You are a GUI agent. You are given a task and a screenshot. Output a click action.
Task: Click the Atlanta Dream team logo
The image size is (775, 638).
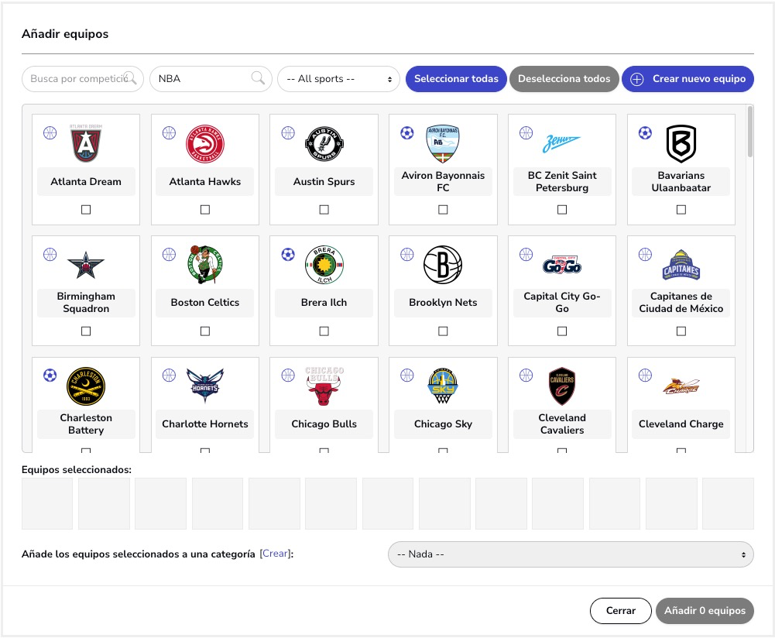(86, 143)
